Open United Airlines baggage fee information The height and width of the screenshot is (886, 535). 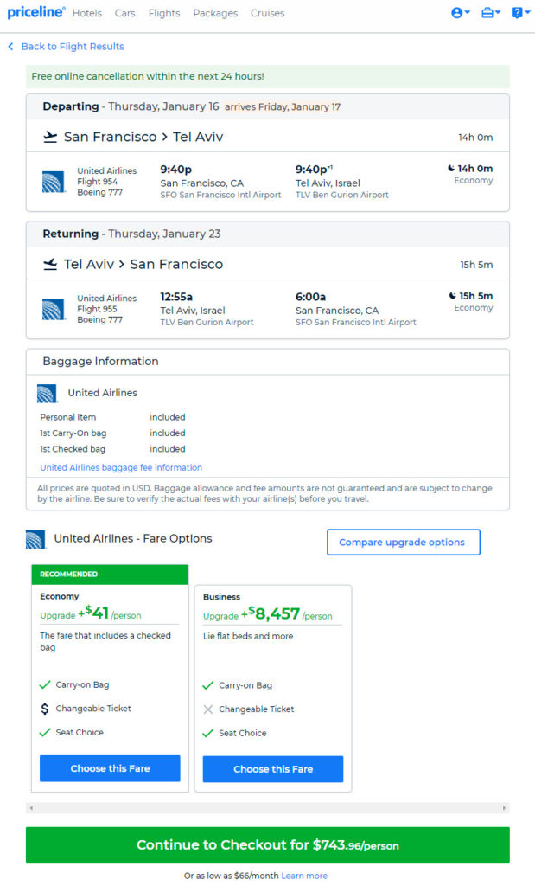[x=121, y=467]
